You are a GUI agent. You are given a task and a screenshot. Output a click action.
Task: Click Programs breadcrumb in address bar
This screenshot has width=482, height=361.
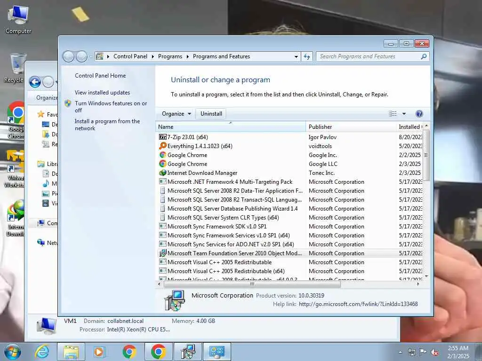point(170,56)
